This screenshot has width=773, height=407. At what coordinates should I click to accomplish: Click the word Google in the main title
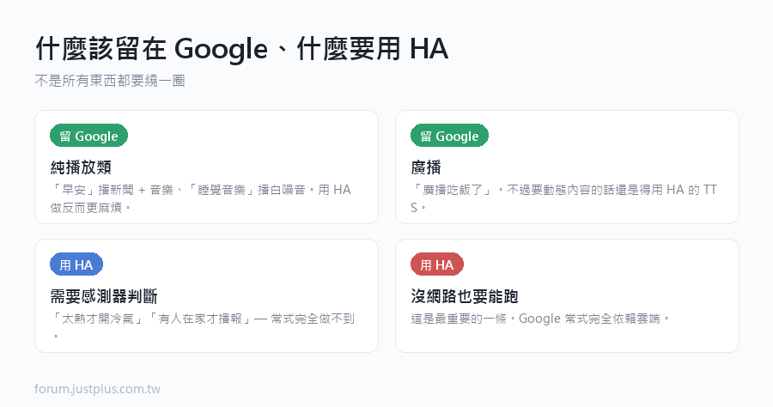221,49
